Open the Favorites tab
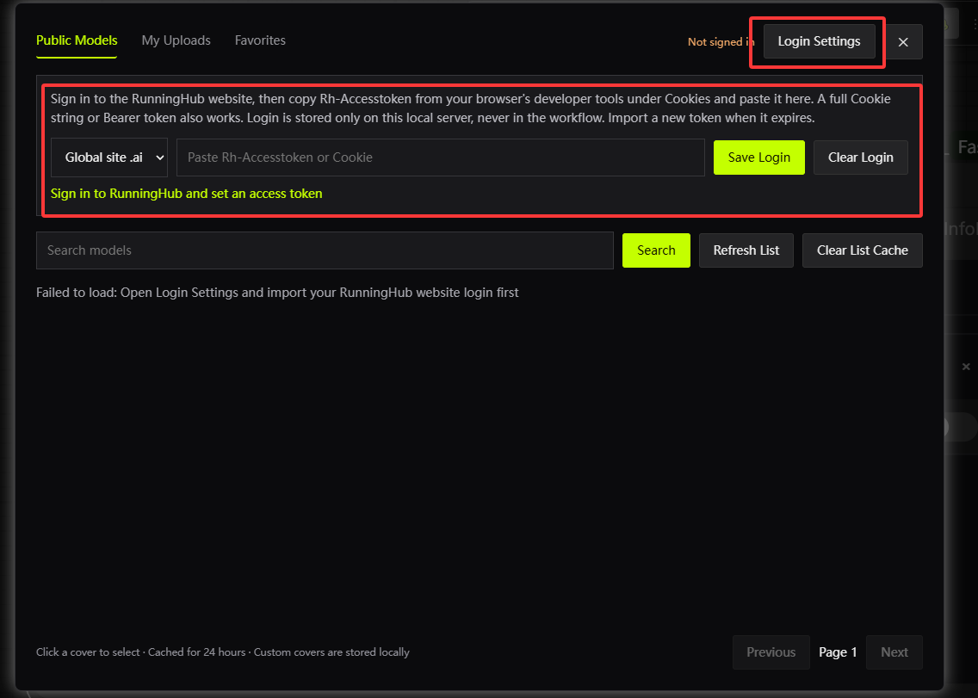Image resolution: width=978 pixels, height=698 pixels. point(260,40)
